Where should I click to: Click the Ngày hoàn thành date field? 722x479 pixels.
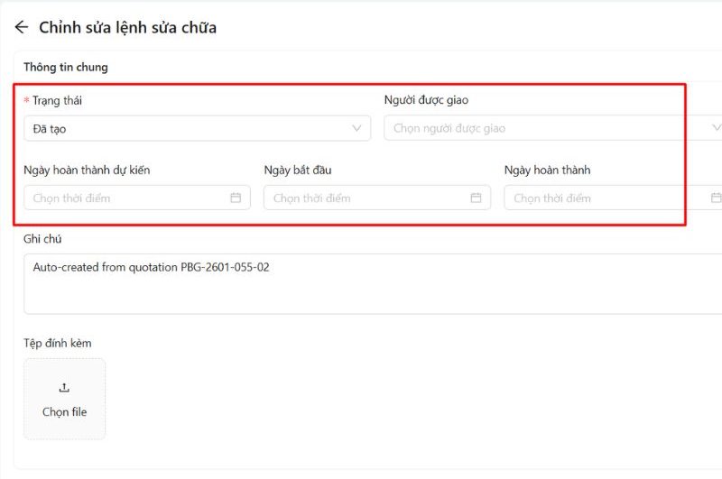click(x=613, y=198)
